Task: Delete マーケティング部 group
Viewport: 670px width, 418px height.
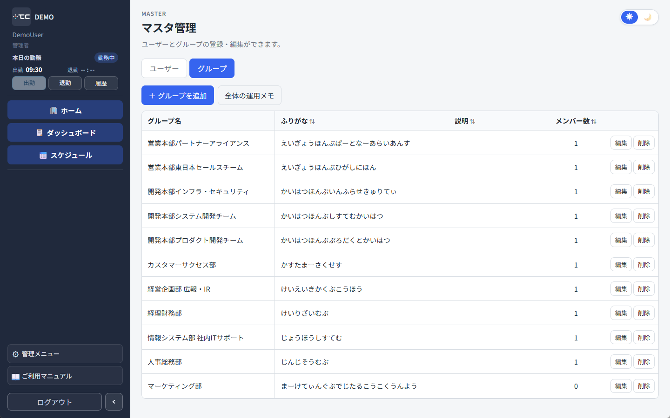Action: coord(644,386)
